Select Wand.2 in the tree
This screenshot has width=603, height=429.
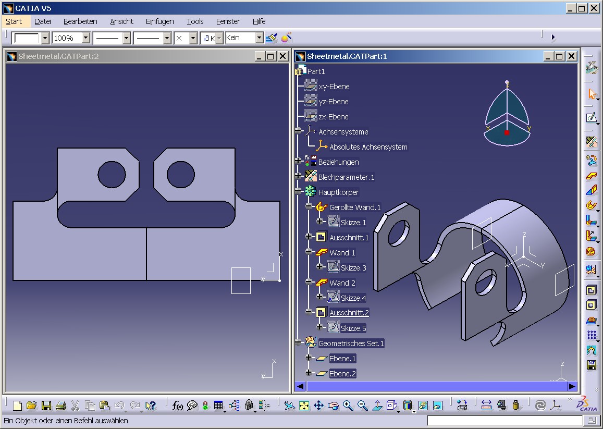pos(342,283)
